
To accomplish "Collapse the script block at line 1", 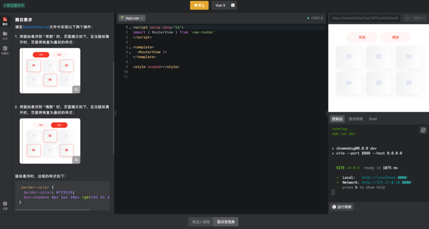I will tap(129, 27).
